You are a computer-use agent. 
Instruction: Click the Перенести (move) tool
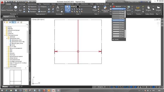pyautogui.click(x=32, y=7)
